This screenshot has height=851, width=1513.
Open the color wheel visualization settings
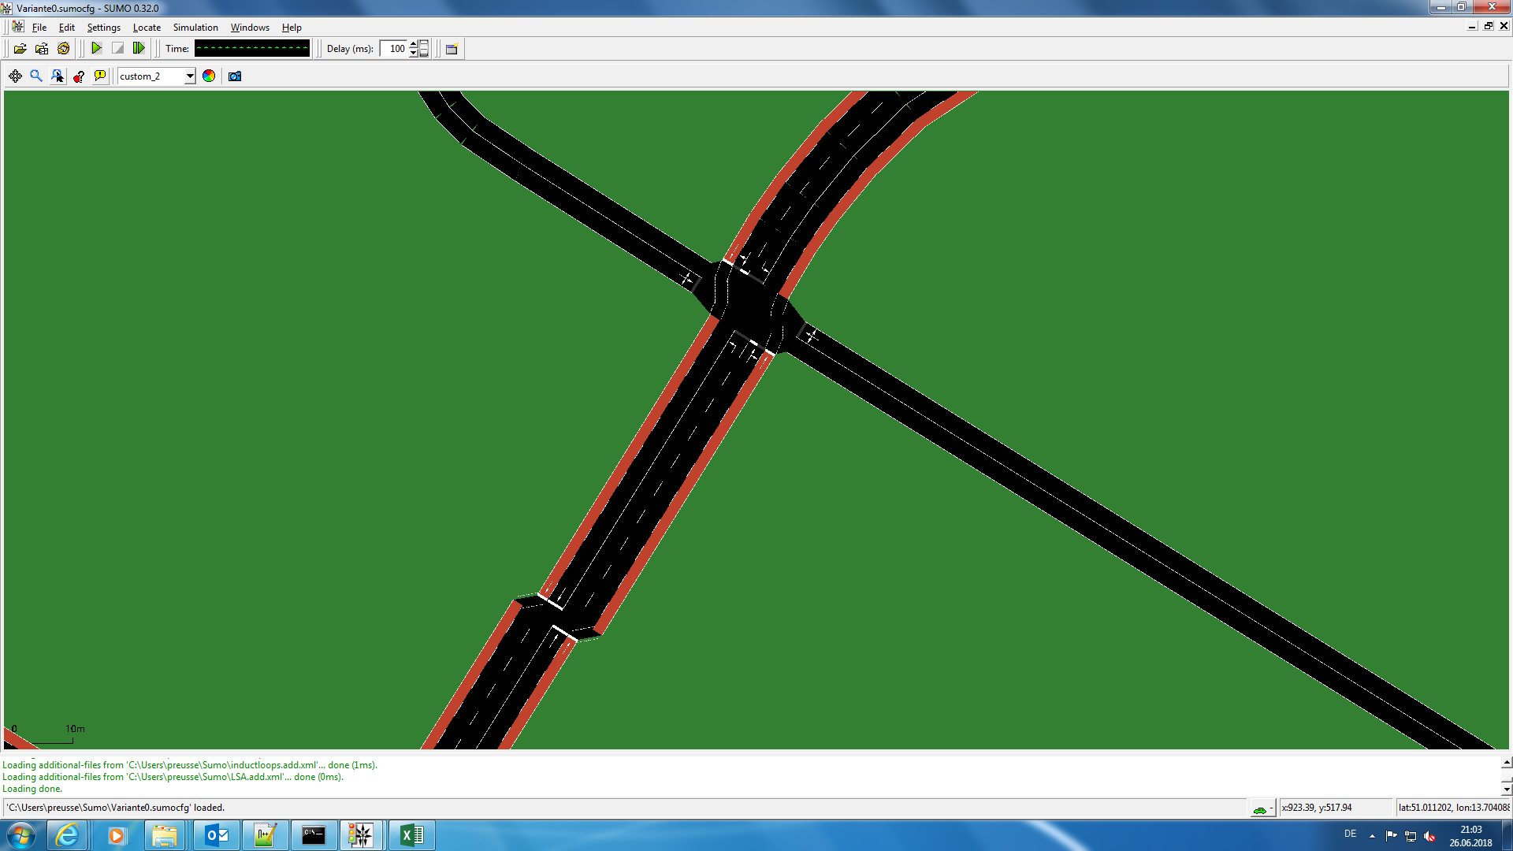pos(209,76)
